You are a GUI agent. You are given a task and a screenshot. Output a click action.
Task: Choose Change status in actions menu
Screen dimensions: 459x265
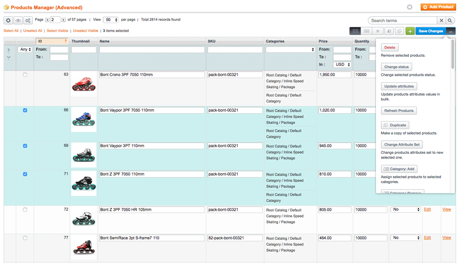pyautogui.click(x=396, y=67)
